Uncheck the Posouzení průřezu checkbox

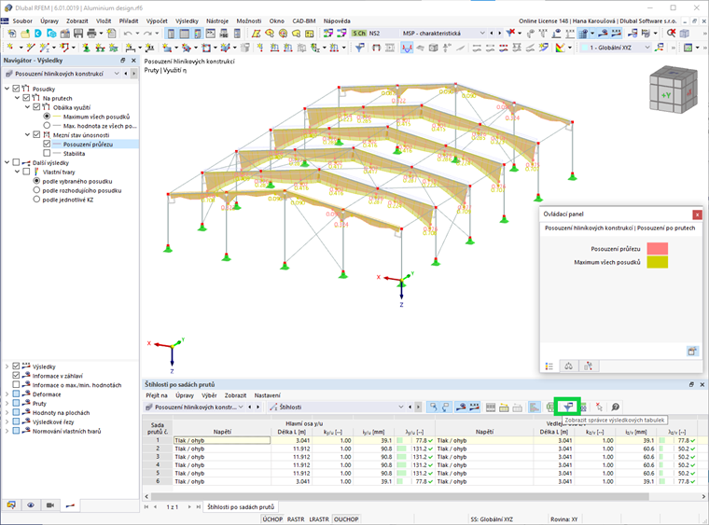(47, 144)
